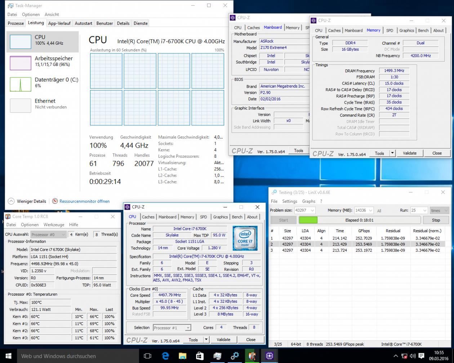The image size is (454, 363).
Task: Click Core Temp title bar icon
Action: (x=8, y=216)
